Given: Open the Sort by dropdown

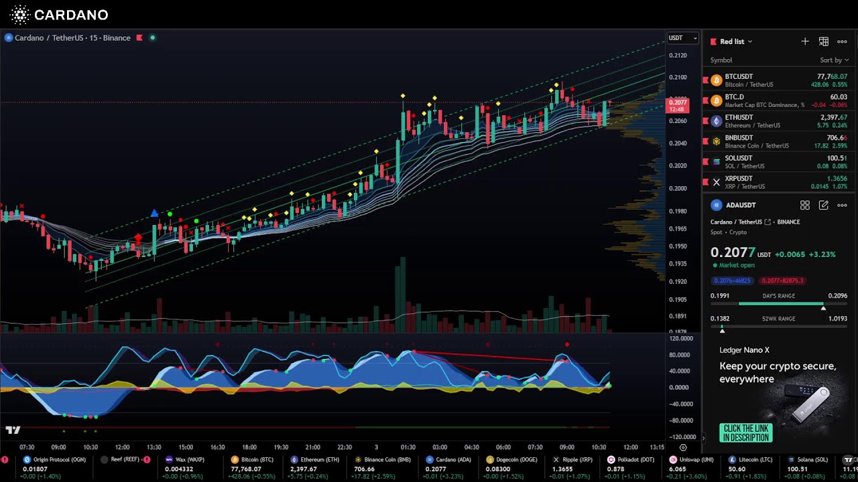Looking at the screenshot, I should 835,60.
